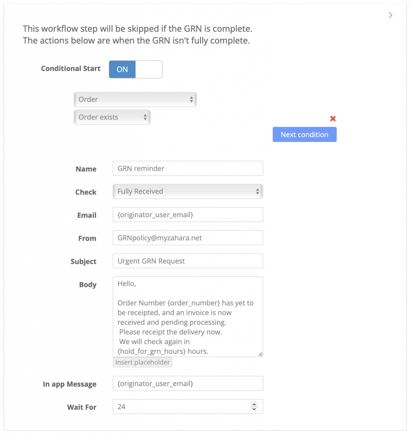Click the From field GRNpolicy@myzahara.net
This screenshot has width=412, height=435.
188,238
